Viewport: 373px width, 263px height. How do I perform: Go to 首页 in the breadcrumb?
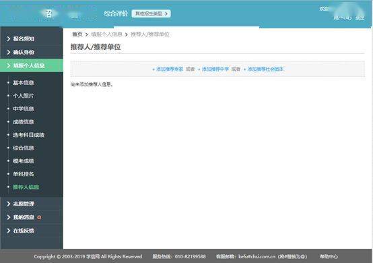tap(77, 34)
